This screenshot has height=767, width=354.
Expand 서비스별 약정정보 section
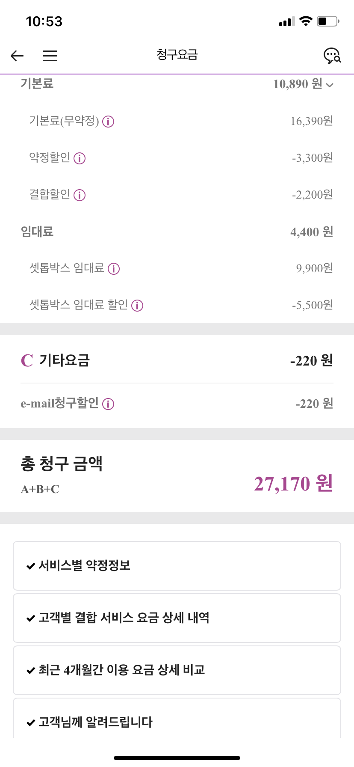[x=177, y=566]
